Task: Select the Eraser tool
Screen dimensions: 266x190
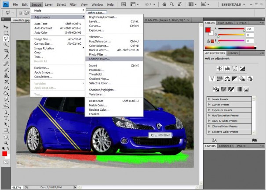Action: (x=6, y=87)
